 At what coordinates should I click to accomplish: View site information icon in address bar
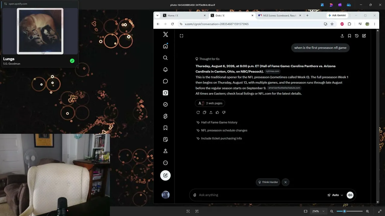[181, 24]
